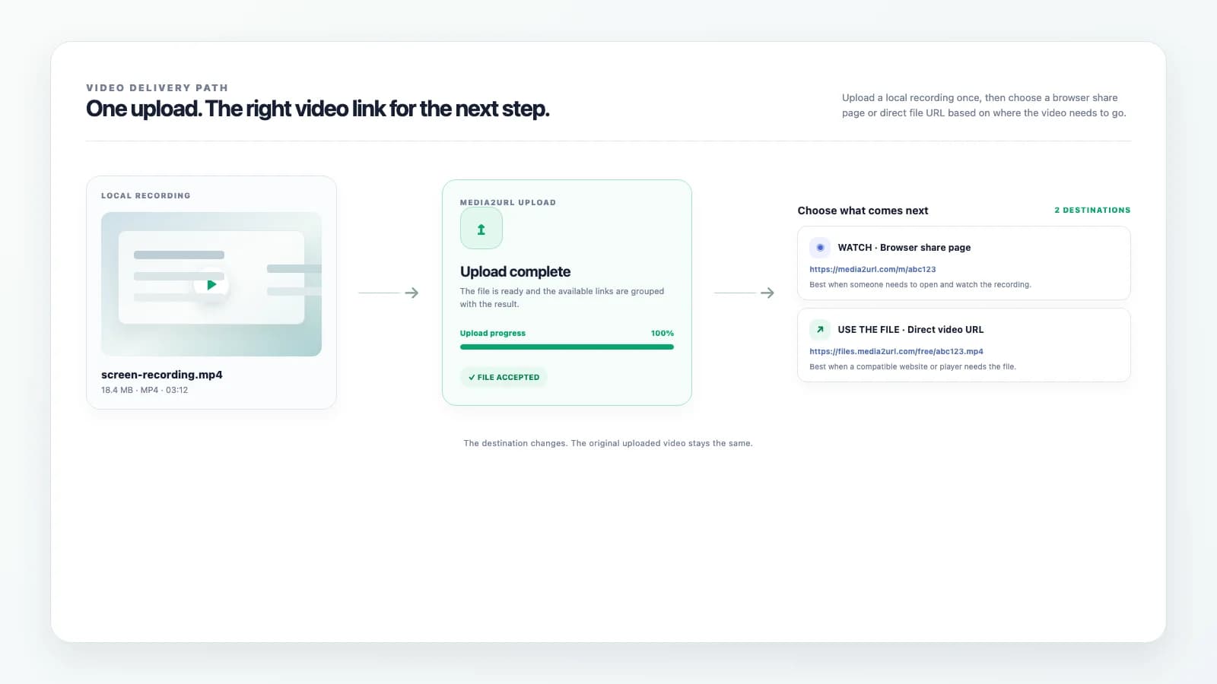1217x684 pixels.
Task: Open the media2url.com/m/abc123 share link
Action: tap(872, 269)
